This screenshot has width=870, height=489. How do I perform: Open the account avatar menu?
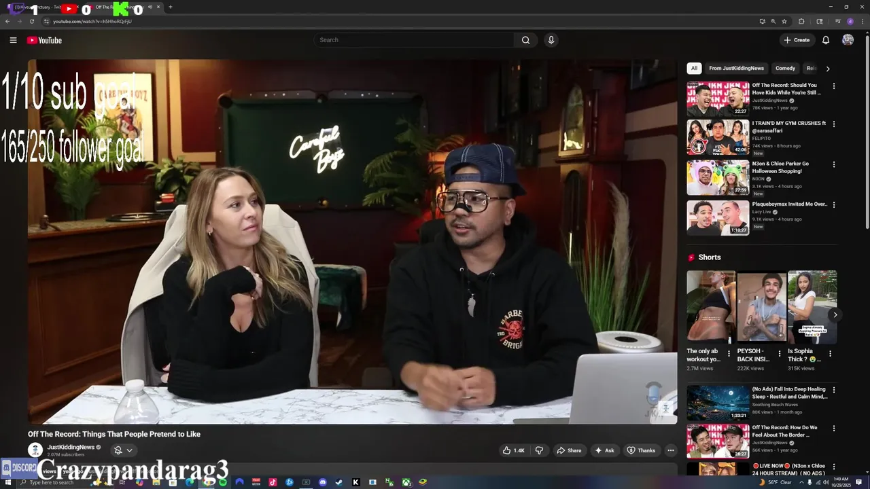[x=848, y=40]
